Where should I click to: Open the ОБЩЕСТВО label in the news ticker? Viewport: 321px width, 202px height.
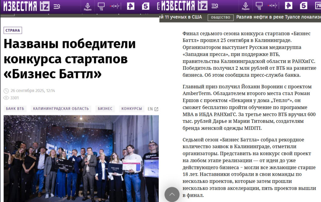click(x=220, y=18)
